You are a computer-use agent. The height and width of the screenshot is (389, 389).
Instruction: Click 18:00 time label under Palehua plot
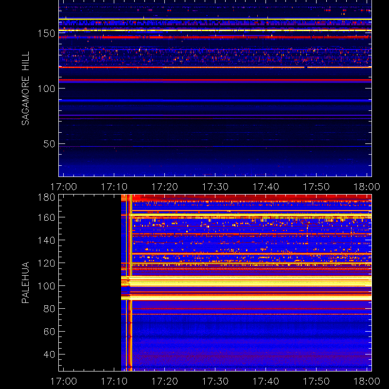pyautogui.click(x=367, y=381)
